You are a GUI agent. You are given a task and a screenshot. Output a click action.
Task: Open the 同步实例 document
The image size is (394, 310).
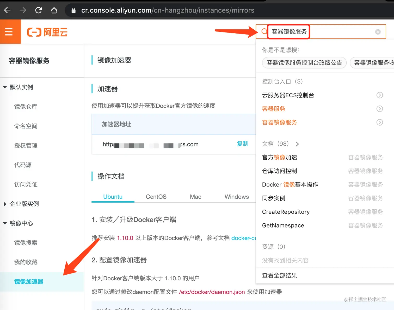[274, 198]
